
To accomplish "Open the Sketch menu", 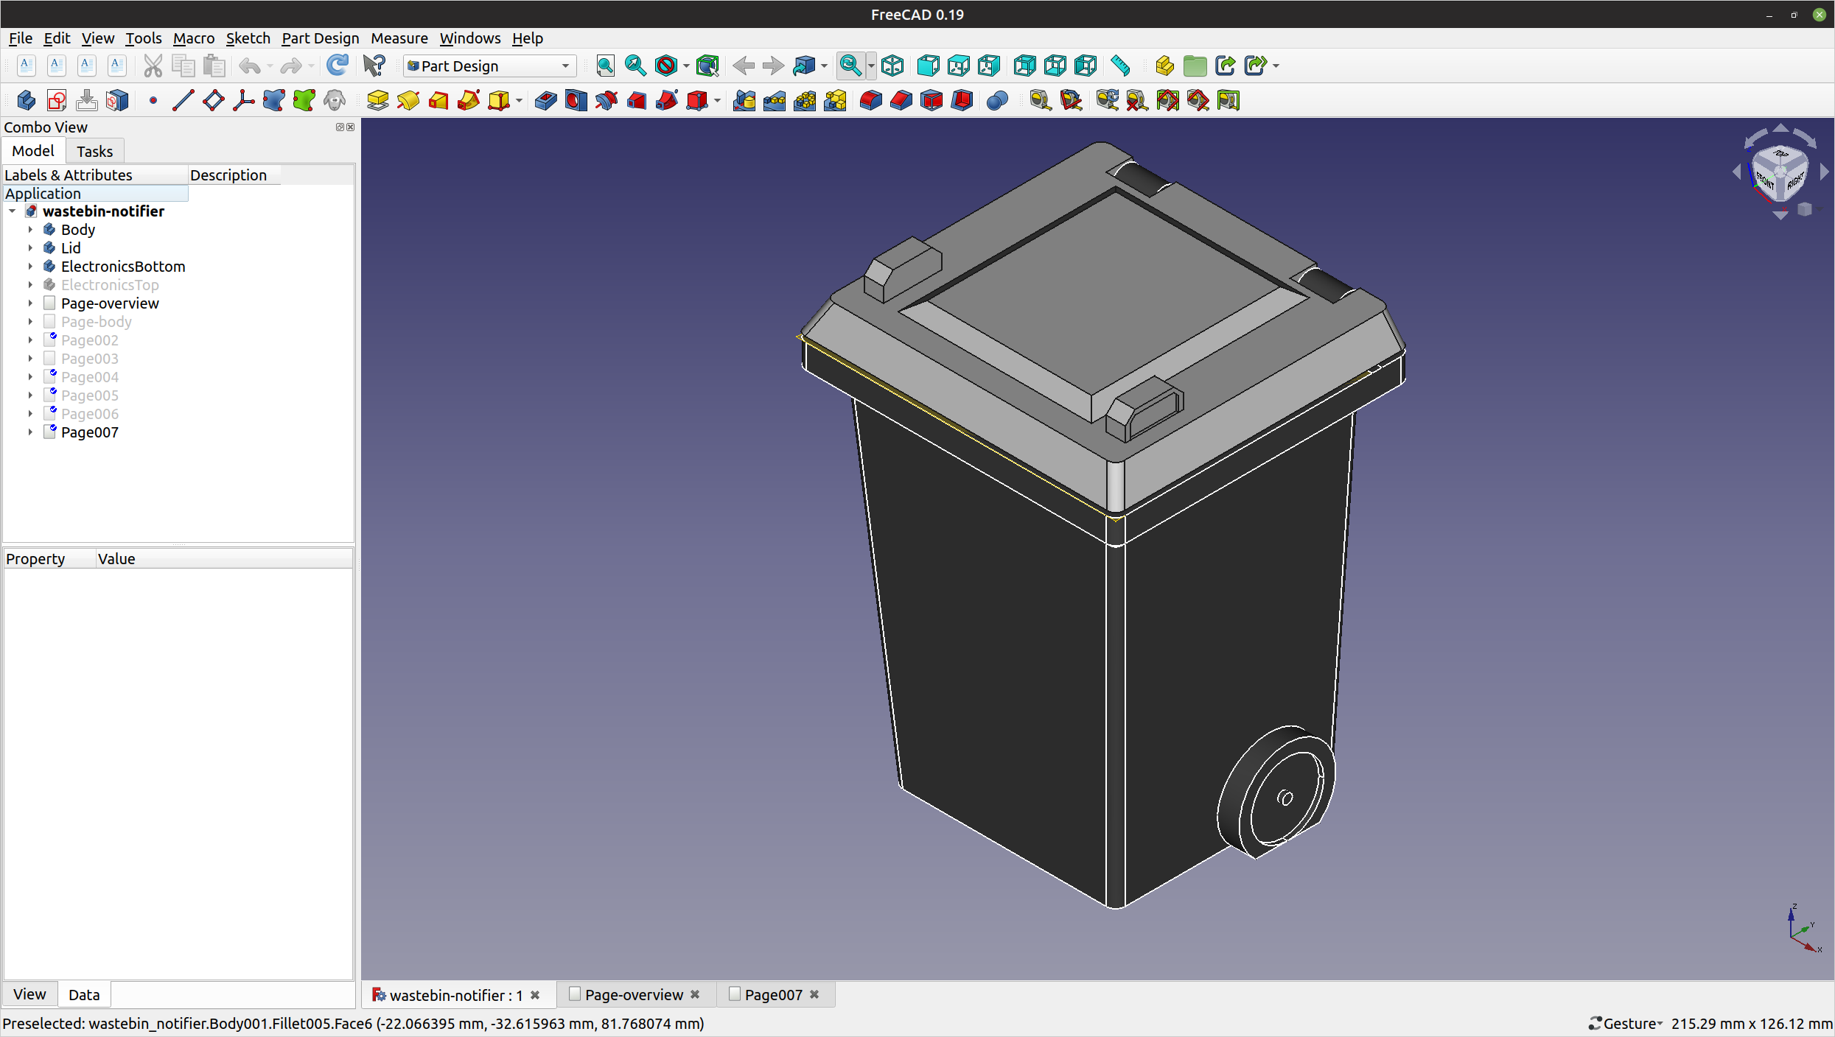I will pyautogui.click(x=248, y=38).
